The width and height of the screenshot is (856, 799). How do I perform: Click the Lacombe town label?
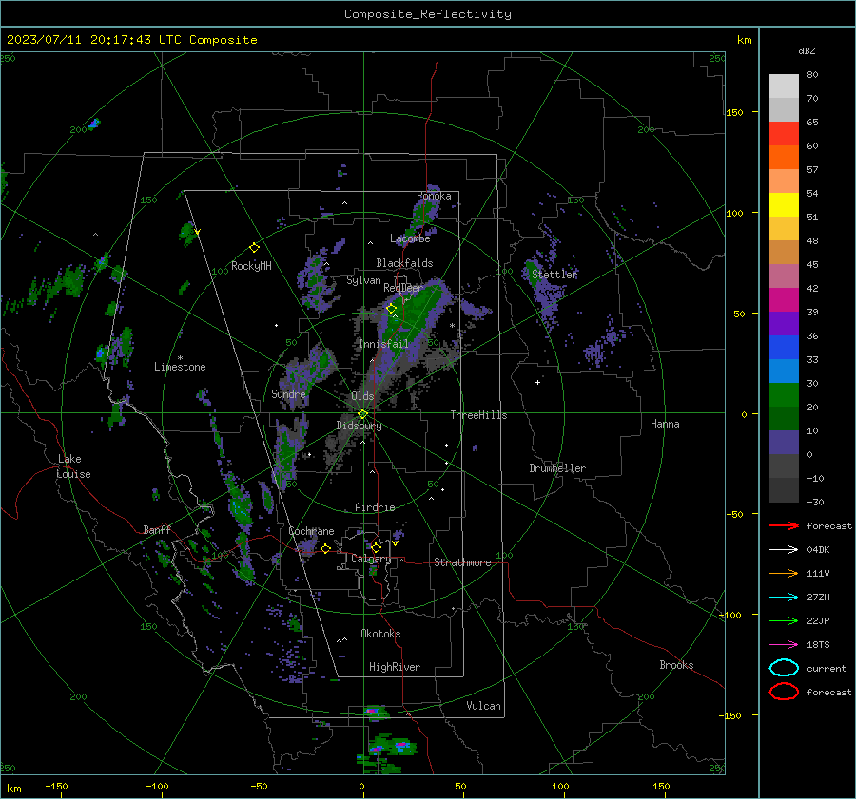point(410,238)
